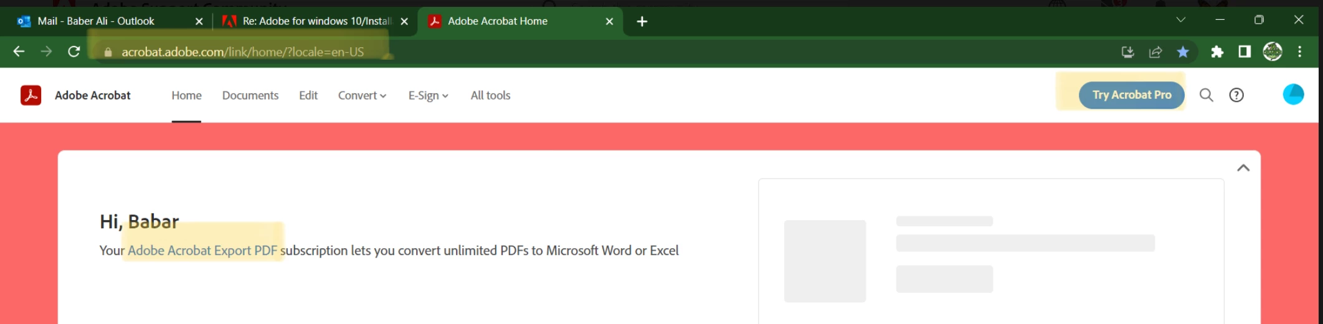Open the Chrome profile picture icon
The width and height of the screenshot is (1323, 324).
(x=1273, y=52)
